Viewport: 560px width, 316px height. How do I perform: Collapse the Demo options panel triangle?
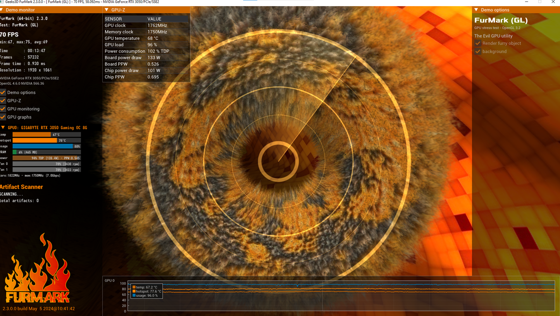477,10
